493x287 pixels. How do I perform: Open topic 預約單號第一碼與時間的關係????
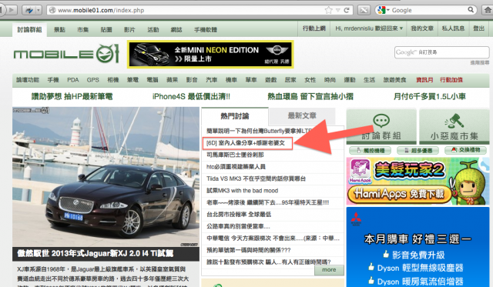pyautogui.click(x=248, y=250)
